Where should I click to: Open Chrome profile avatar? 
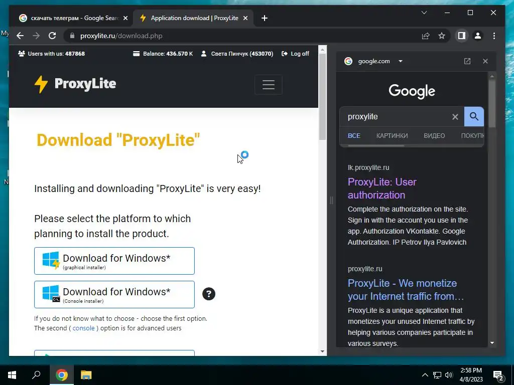tap(478, 36)
